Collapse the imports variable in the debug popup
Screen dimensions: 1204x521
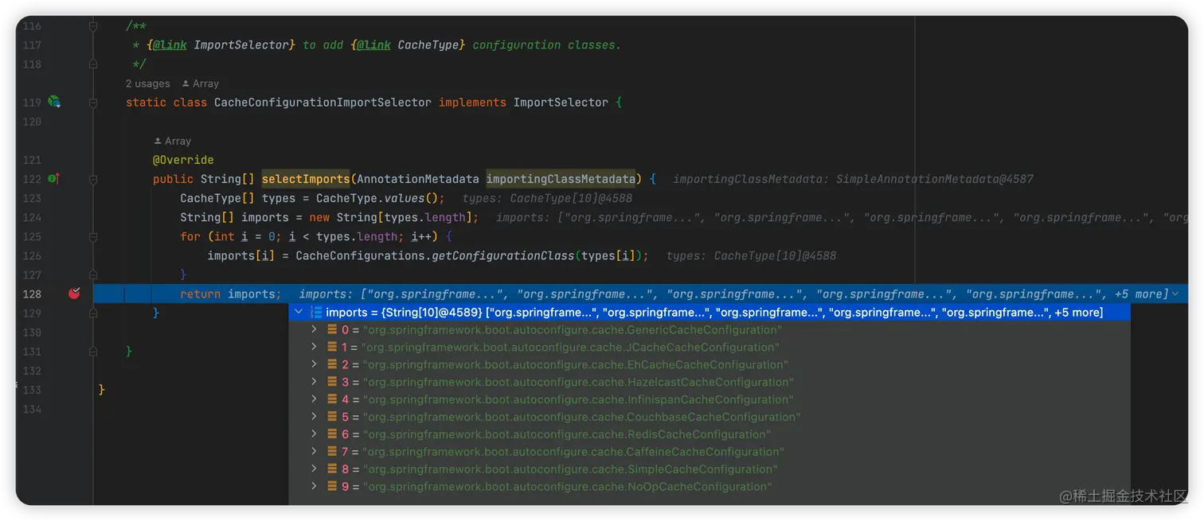[x=299, y=312]
